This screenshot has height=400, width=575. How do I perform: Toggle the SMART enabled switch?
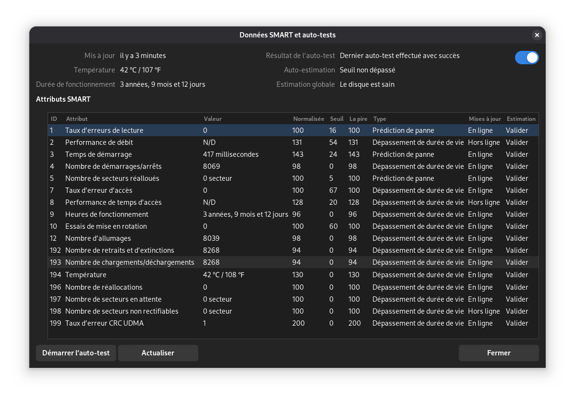pos(527,58)
